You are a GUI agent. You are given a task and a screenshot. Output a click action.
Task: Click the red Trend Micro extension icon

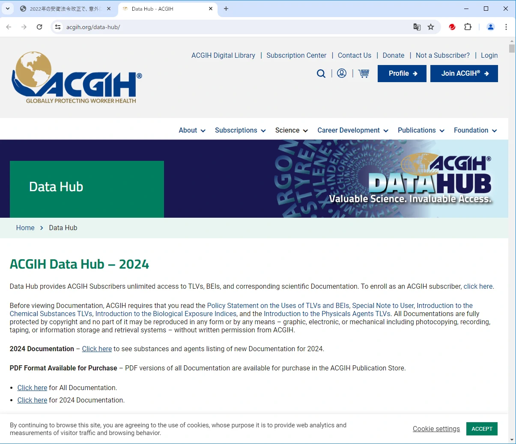pos(452,27)
